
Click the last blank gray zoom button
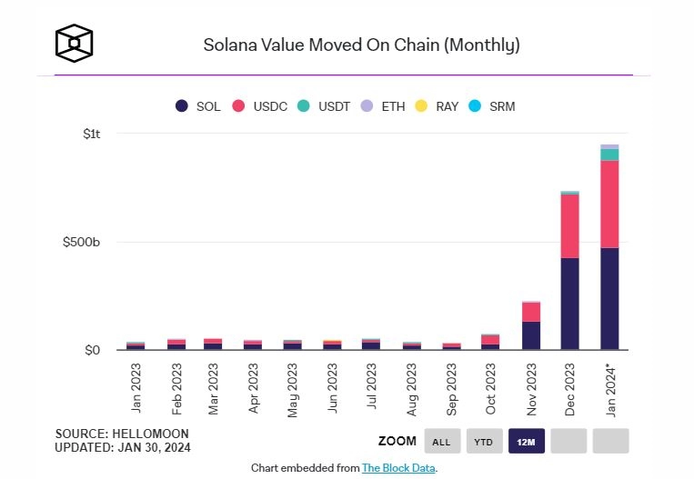[611, 441]
